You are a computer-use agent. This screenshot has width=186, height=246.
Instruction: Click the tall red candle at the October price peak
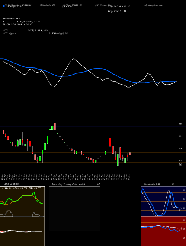click(55, 127)
